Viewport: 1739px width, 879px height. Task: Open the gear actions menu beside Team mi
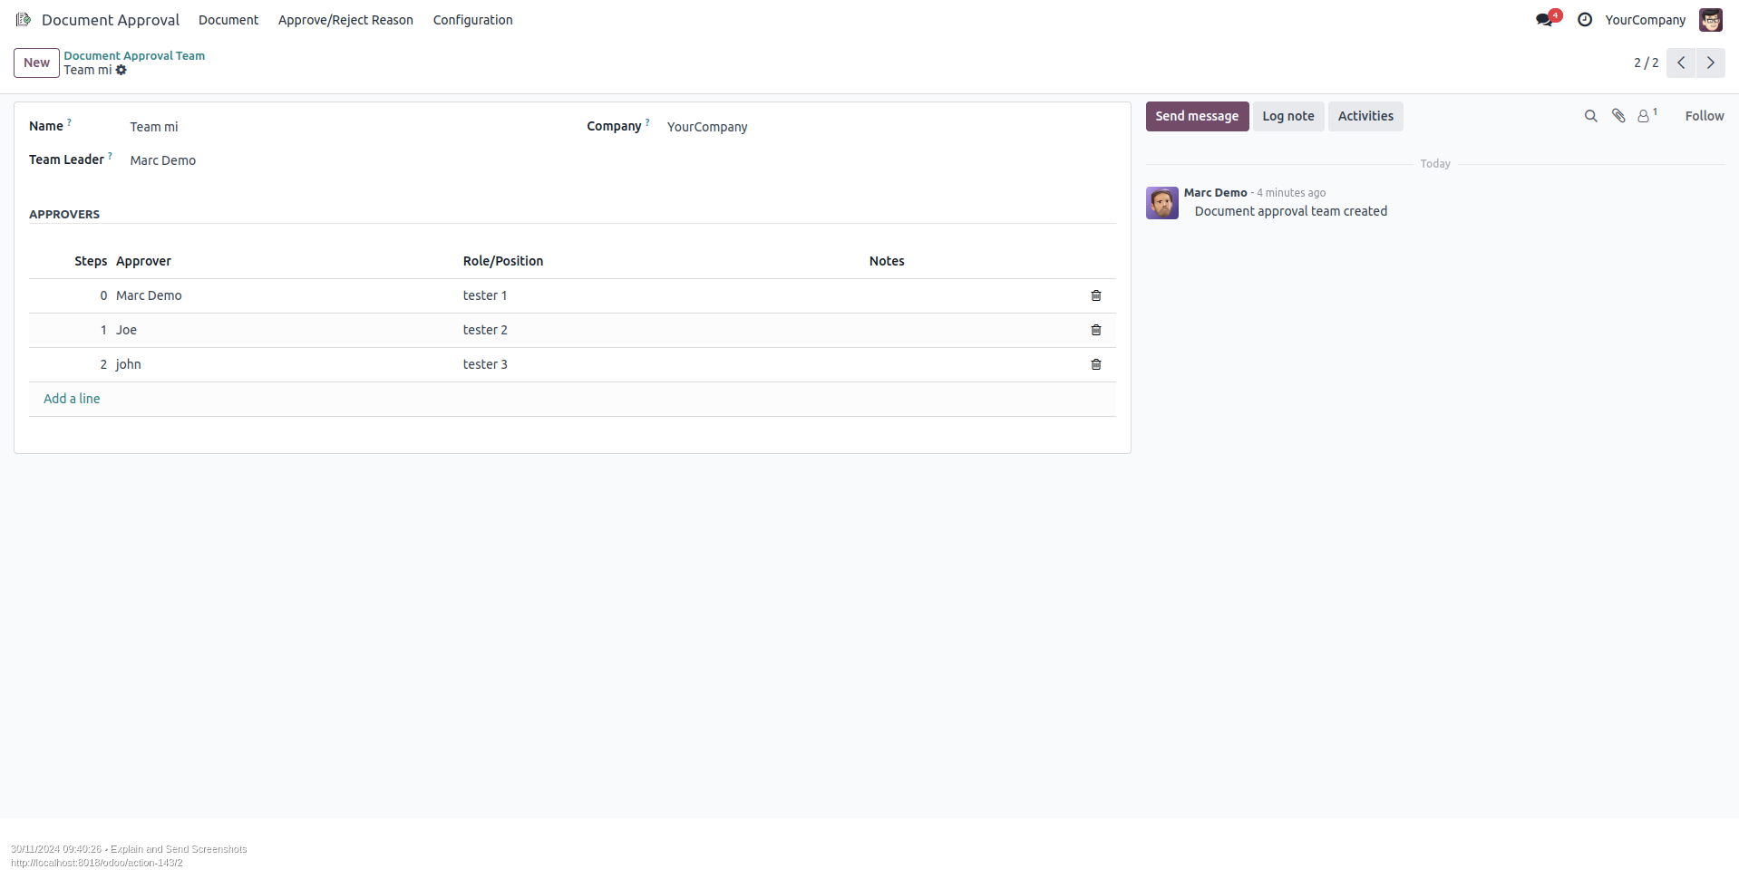pyautogui.click(x=121, y=70)
